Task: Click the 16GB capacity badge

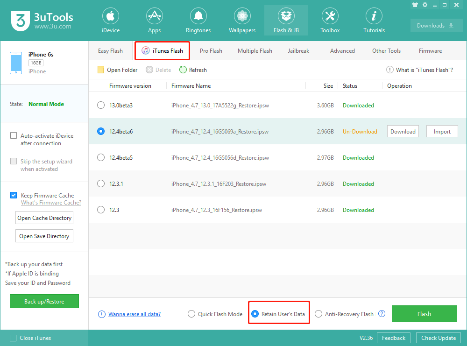Action: point(36,63)
